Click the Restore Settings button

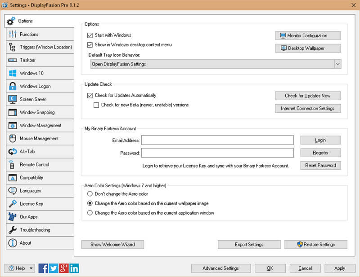[316, 245]
